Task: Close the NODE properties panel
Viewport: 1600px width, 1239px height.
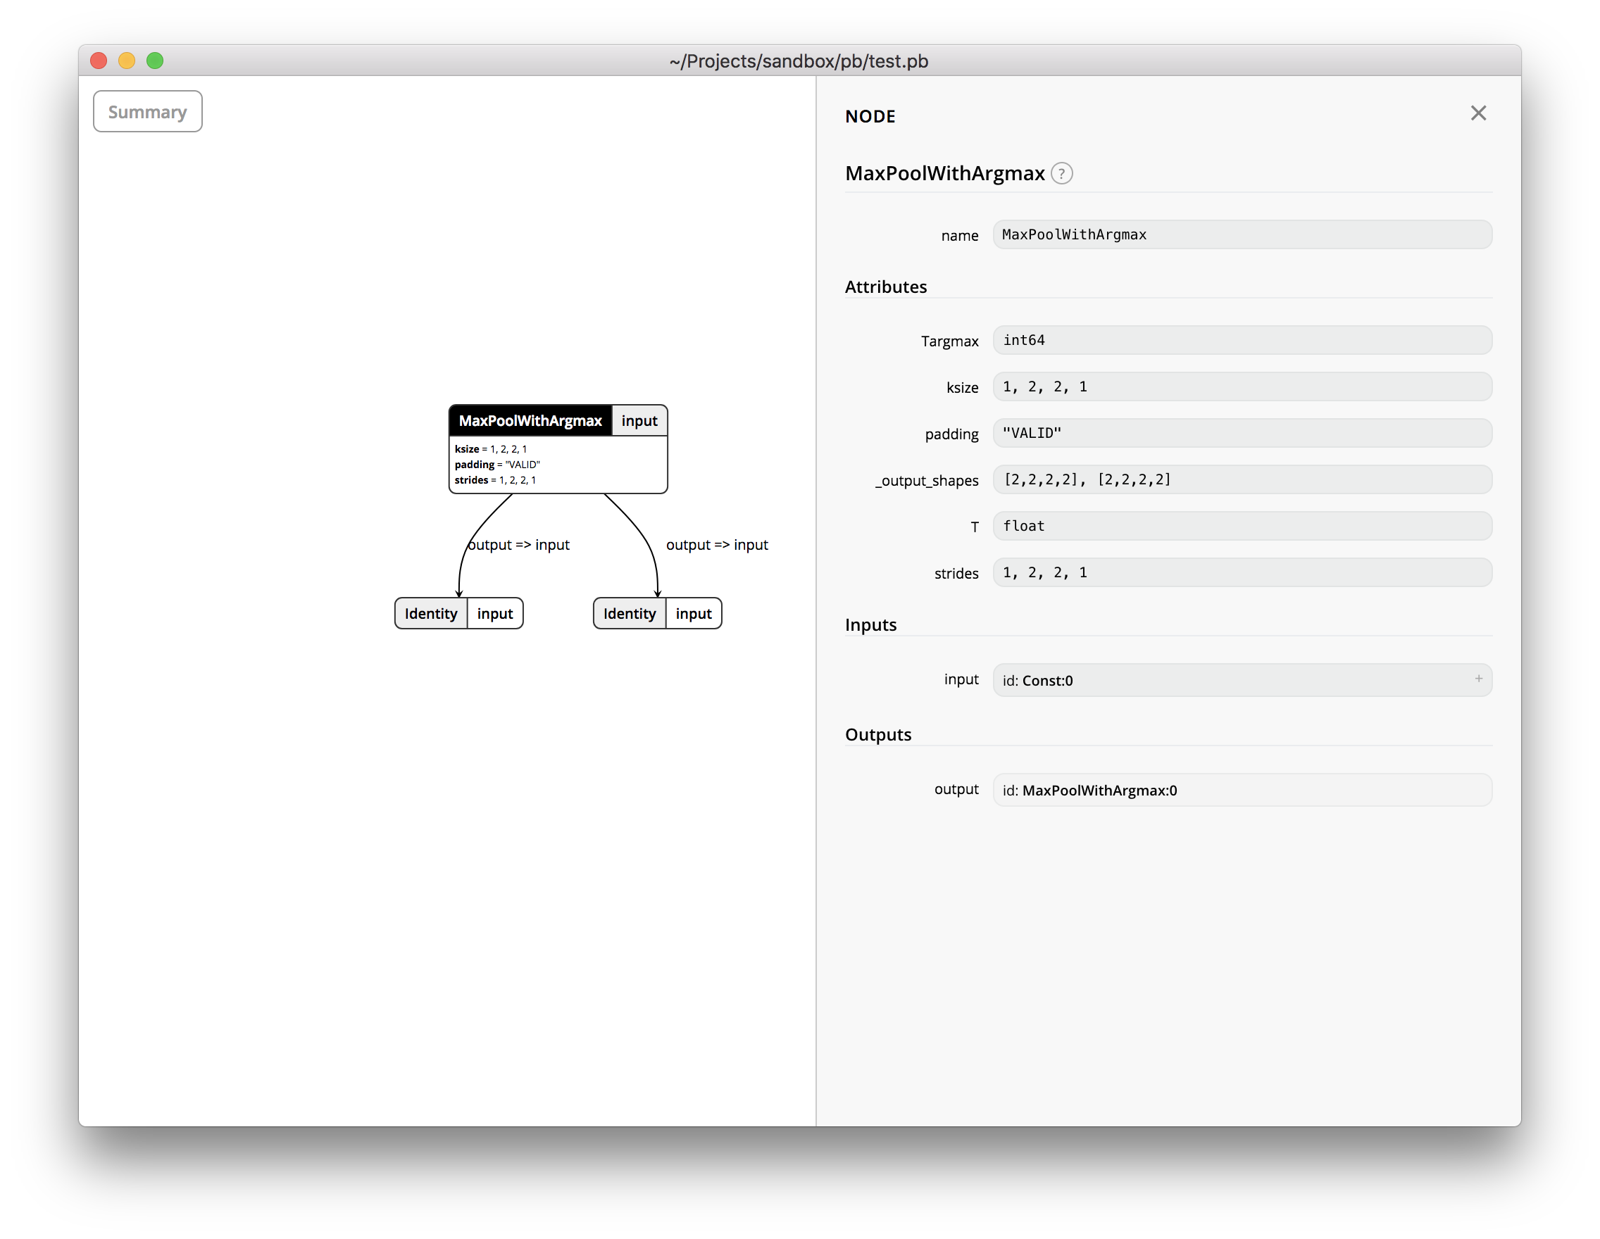Action: coord(1478,113)
